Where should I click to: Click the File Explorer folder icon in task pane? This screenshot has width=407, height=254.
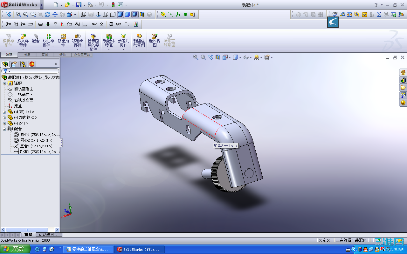pos(403,88)
